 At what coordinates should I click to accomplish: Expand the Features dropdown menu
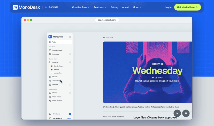click(x=100, y=7)
